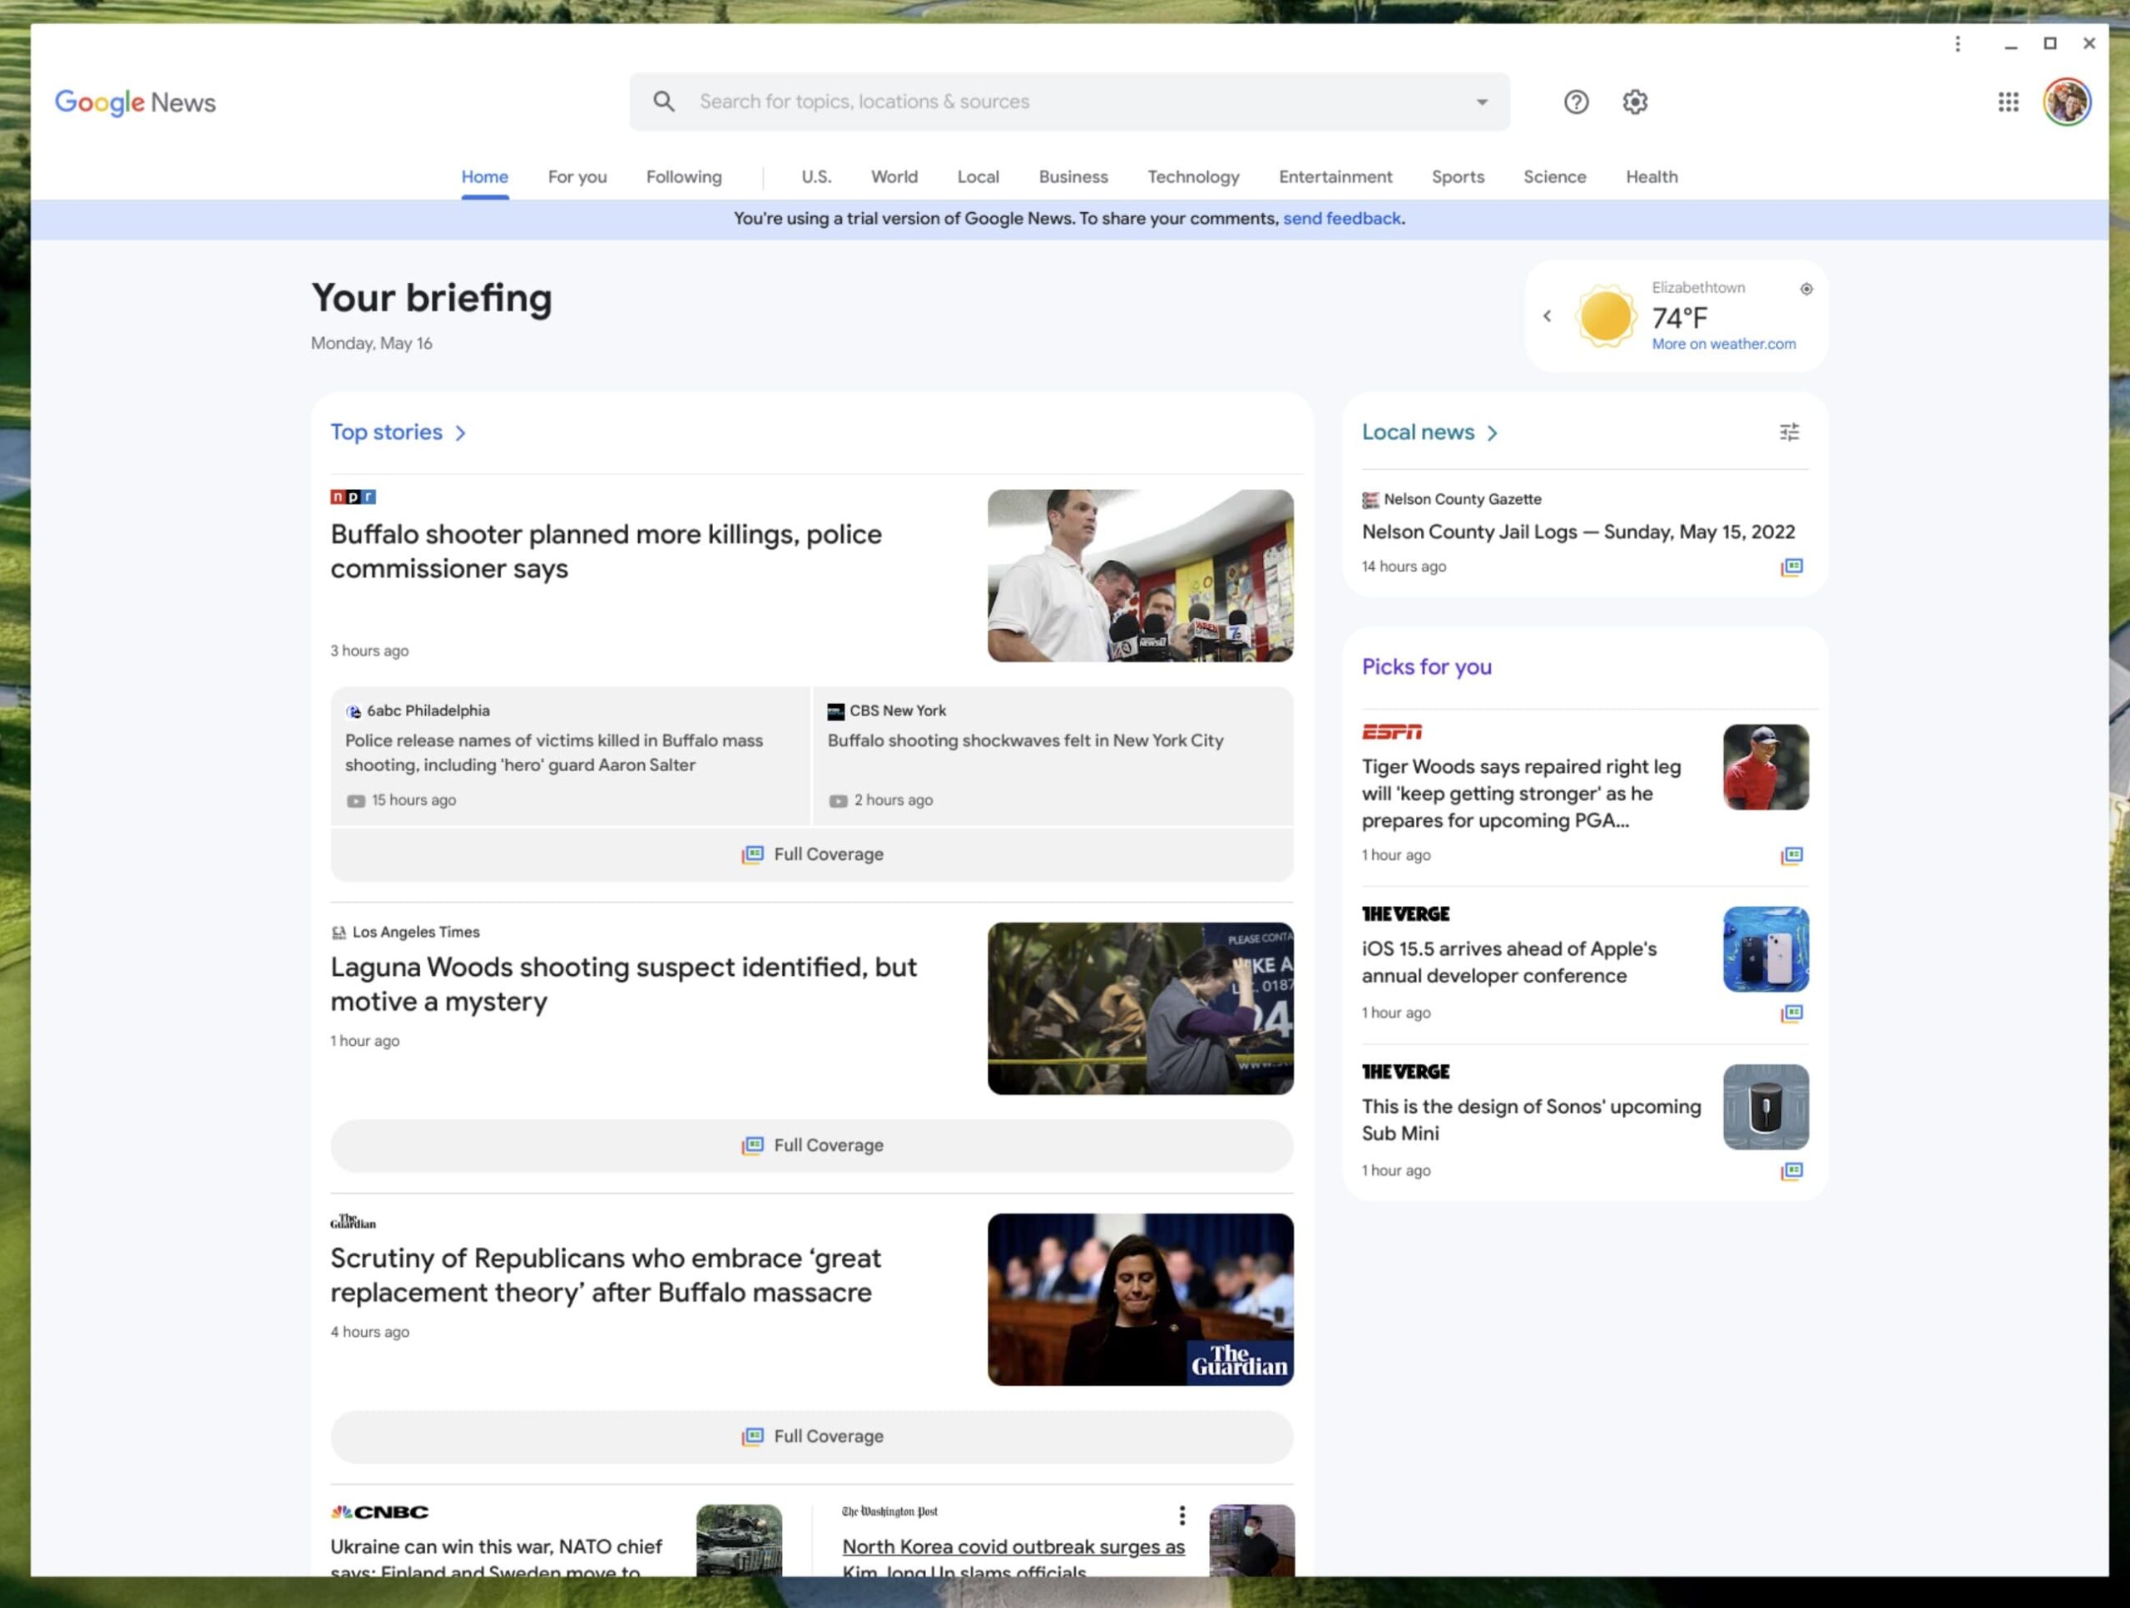
Task: Click video icon on CBS New York story
Action: [838, 801]
